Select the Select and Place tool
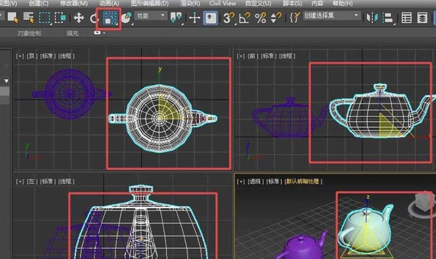Screen dimensions: 436x259 pyautogui.click(x=126, y=18)
